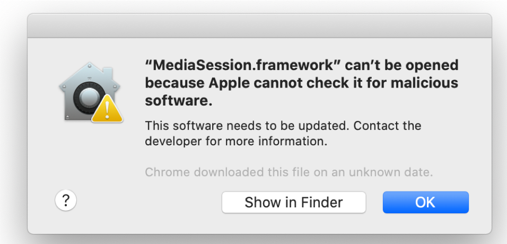507x244 pixels.
Task: Click the yellow warning triangle badge
Action: [x=107, y=109]
